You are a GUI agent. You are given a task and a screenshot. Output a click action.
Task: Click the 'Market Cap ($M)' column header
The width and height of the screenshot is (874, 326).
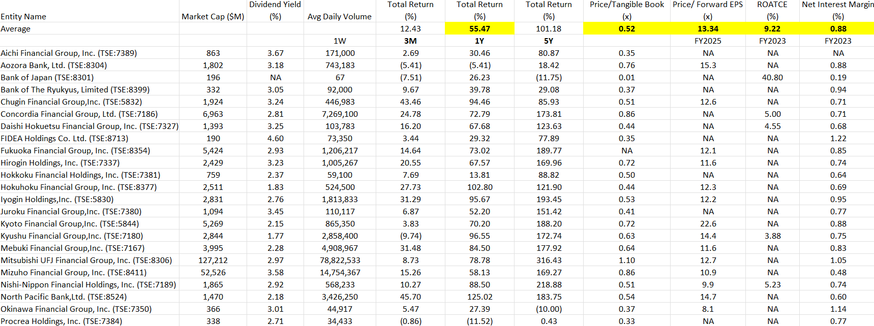pos(213,17)
